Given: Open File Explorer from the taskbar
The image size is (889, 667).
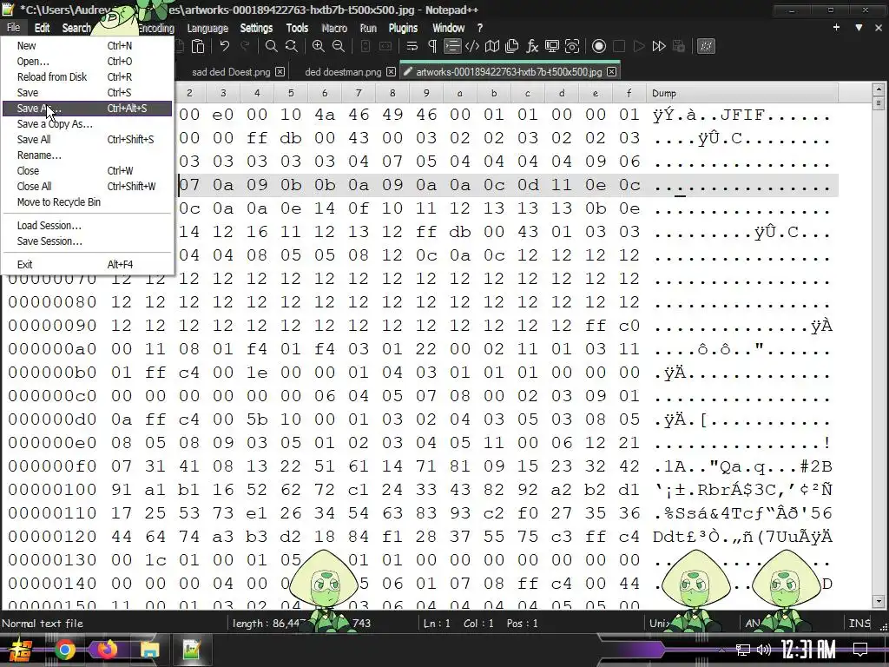Looking at the screenshot, I should (x=149, y=650).
